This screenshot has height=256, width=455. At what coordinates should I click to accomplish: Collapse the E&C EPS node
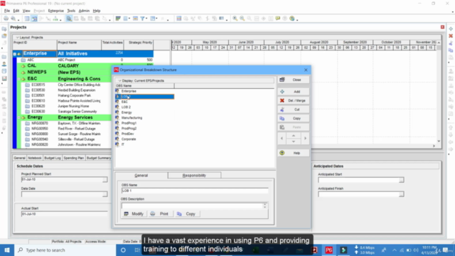[x=18, y=79]
